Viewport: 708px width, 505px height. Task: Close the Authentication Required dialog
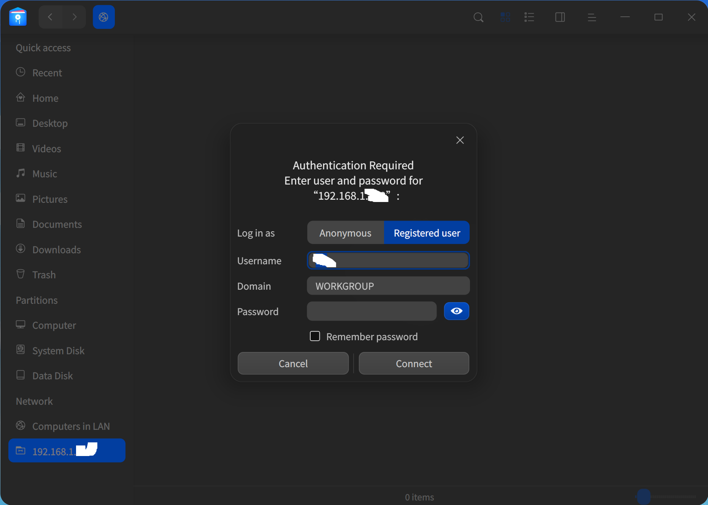(460, 140)
